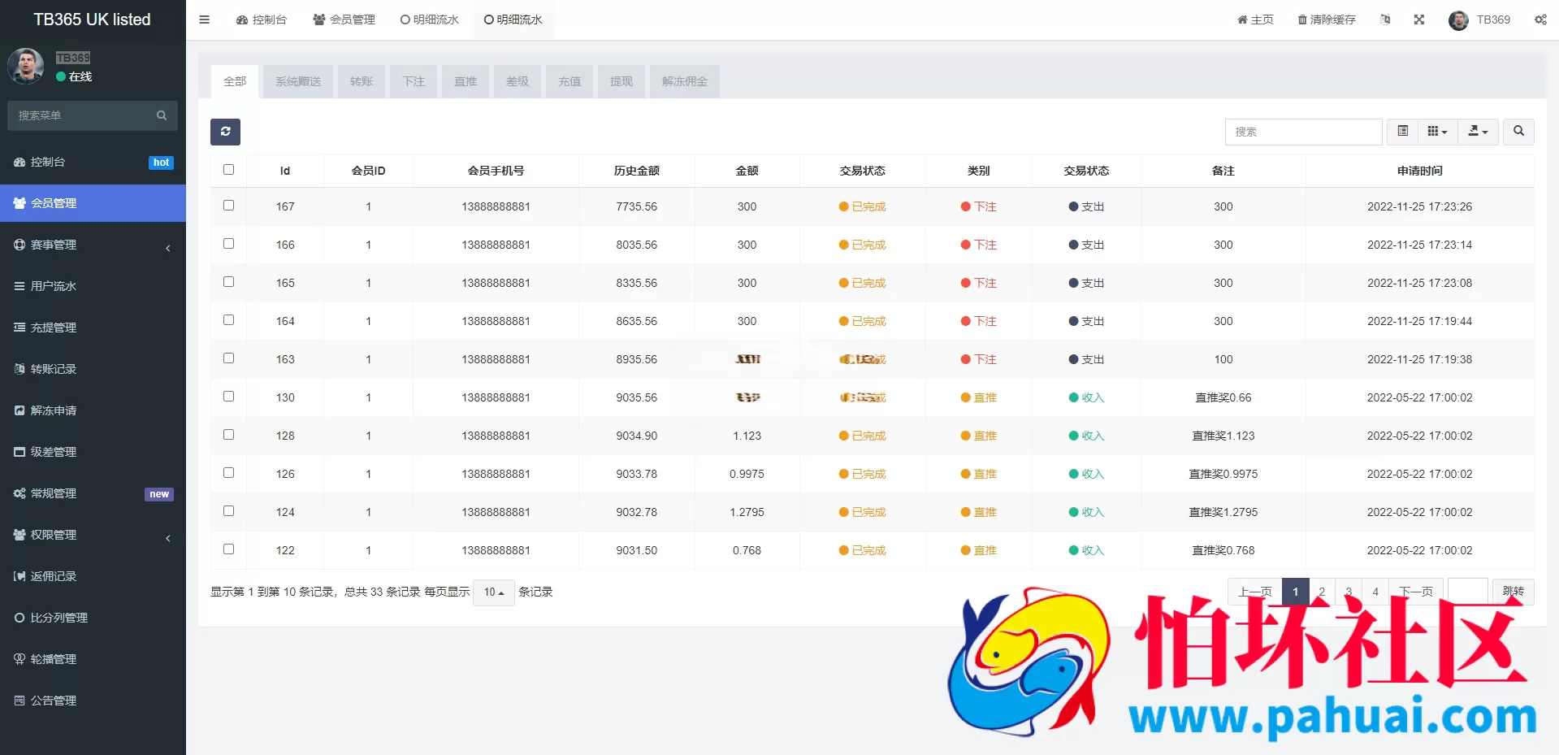Toggle the list view icon
Image resolution: width=1559 pixels, height=755 pixels.
1403,132
